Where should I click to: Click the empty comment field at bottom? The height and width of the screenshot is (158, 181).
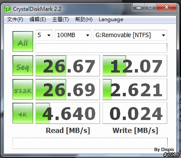coord(90,143)
